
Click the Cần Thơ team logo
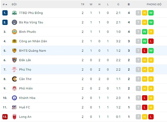pos(14,79)
